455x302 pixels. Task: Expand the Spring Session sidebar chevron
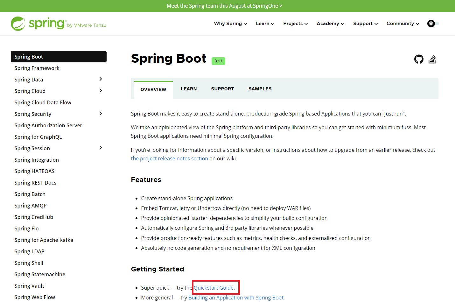[x=101, y=148]
